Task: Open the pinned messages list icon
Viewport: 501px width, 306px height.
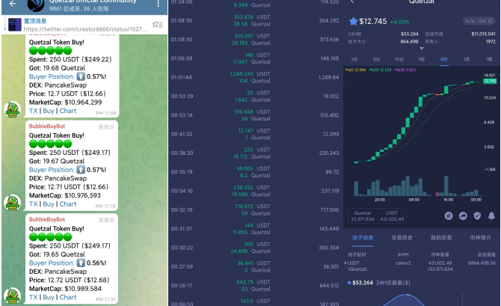Action: click(158, 25)
